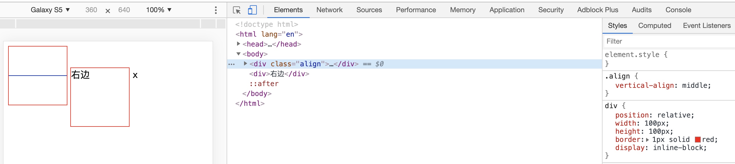
Task: Open the 100% zoom dropdown
Action: (159, 10)
